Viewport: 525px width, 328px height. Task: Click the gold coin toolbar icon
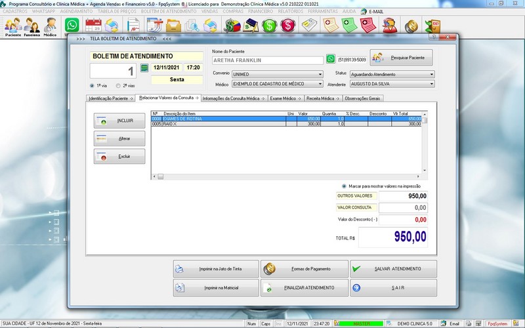coord(411,26)
